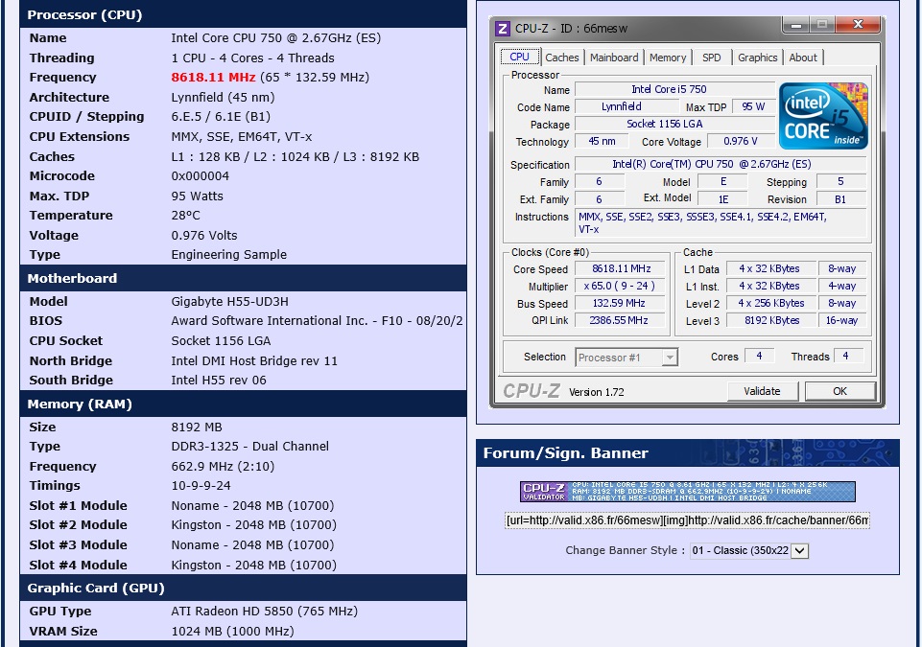Switch to the Caches tab
This screenshot has width=922, height=647.
pos(562,57)
